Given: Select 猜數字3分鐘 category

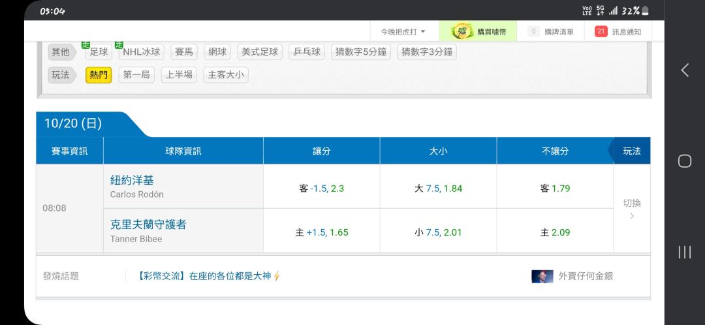Looking at the screenshot, I should [427, 52].
